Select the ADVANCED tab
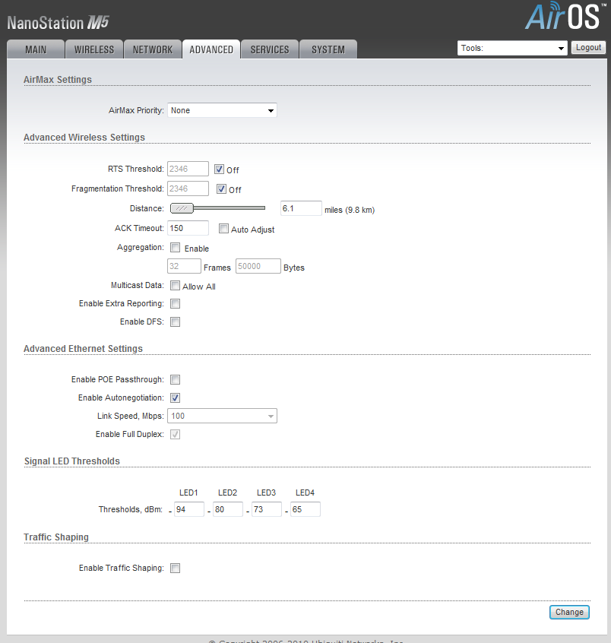Viewport: 611px width, 643px height. 211,49
